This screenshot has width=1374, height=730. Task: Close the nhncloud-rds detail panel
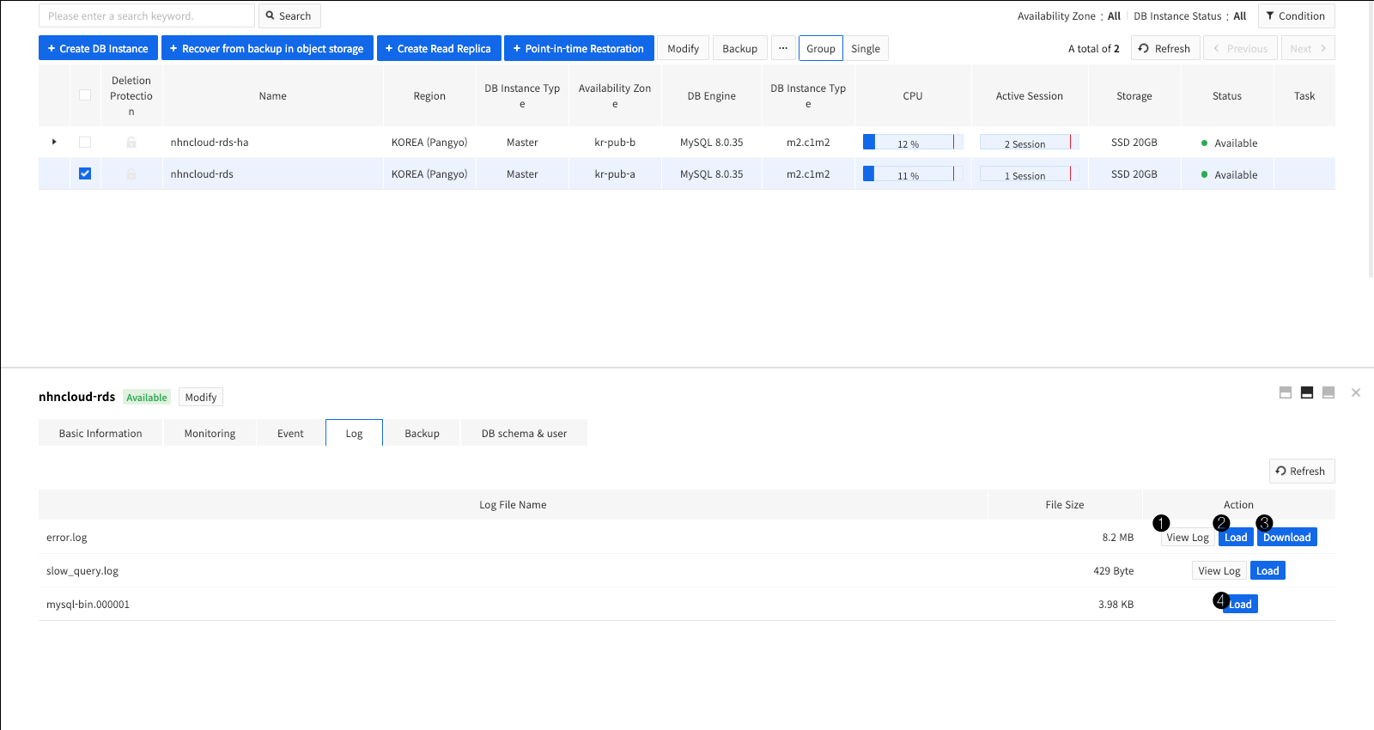coord(1356,392)
